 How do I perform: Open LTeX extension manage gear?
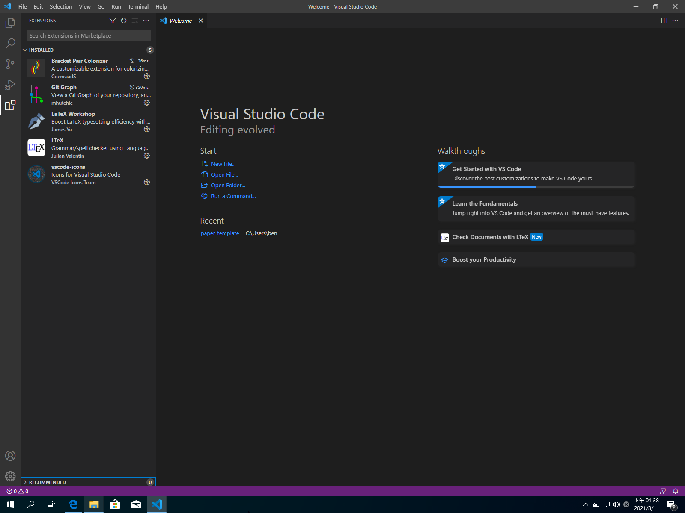coord(147,156)
